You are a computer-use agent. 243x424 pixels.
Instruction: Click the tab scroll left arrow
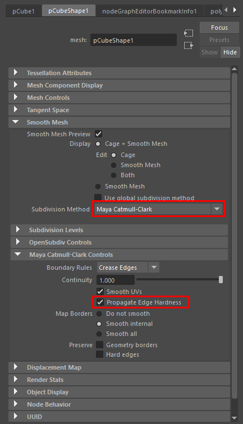226,10
